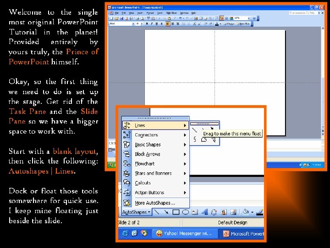Viewport: 330px width, 248px height.
Task: Expand the Connectors submenu
Action: (x=155, y=135)
